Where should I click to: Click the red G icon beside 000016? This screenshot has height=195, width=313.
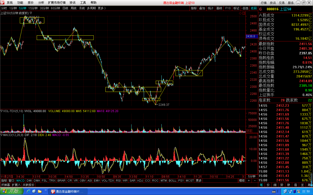[x=261, y=9]
